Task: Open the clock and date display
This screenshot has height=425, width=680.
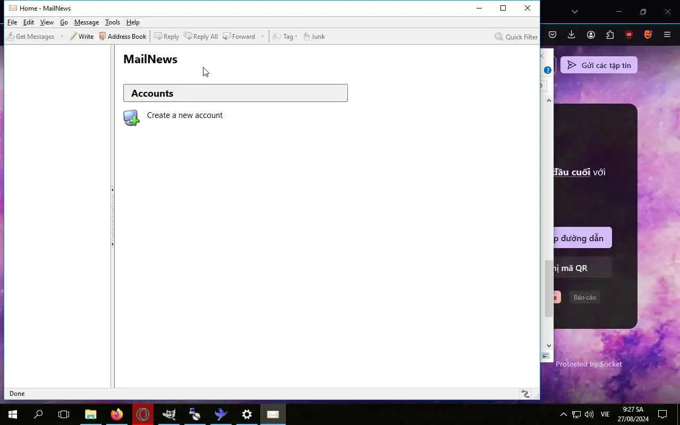Action: (x=633, y=414)
